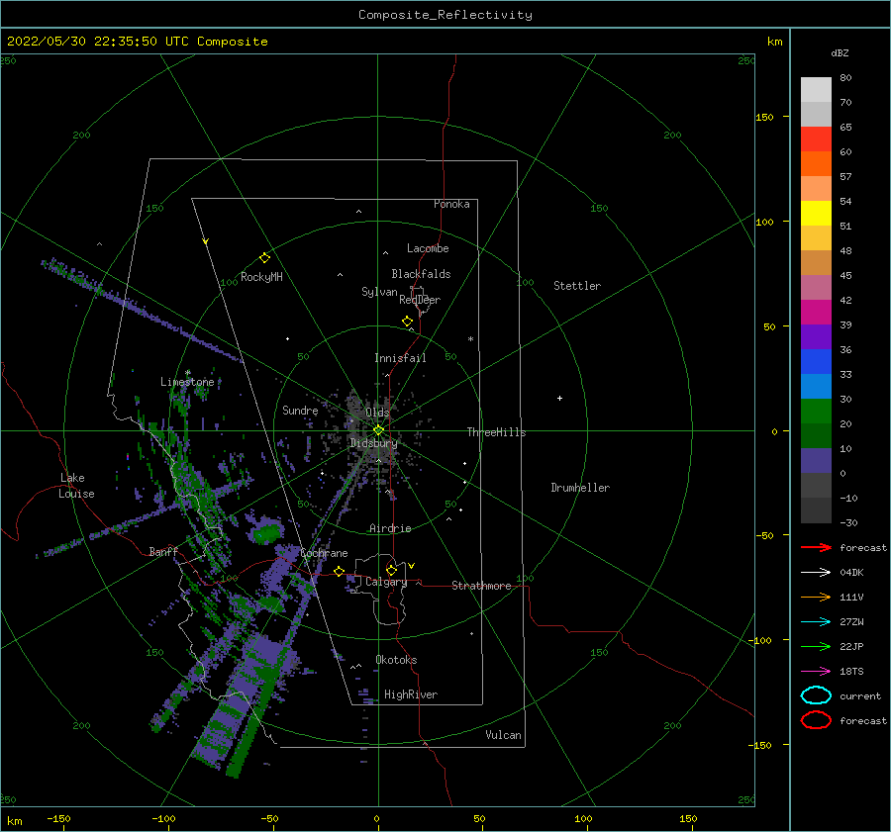891x832 pixels.
Task: Click the Calgary city label
Action: [386, 582]
